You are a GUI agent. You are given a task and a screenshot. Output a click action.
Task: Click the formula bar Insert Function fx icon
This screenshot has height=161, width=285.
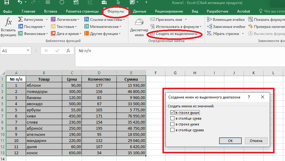coord(68,51)
